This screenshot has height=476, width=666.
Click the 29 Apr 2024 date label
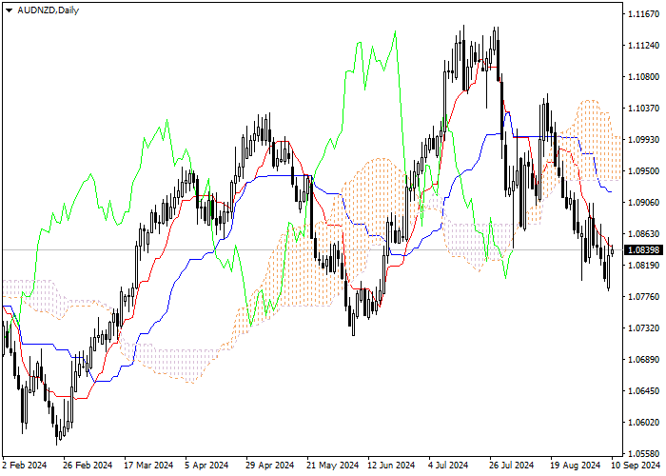tap(270, 466)
